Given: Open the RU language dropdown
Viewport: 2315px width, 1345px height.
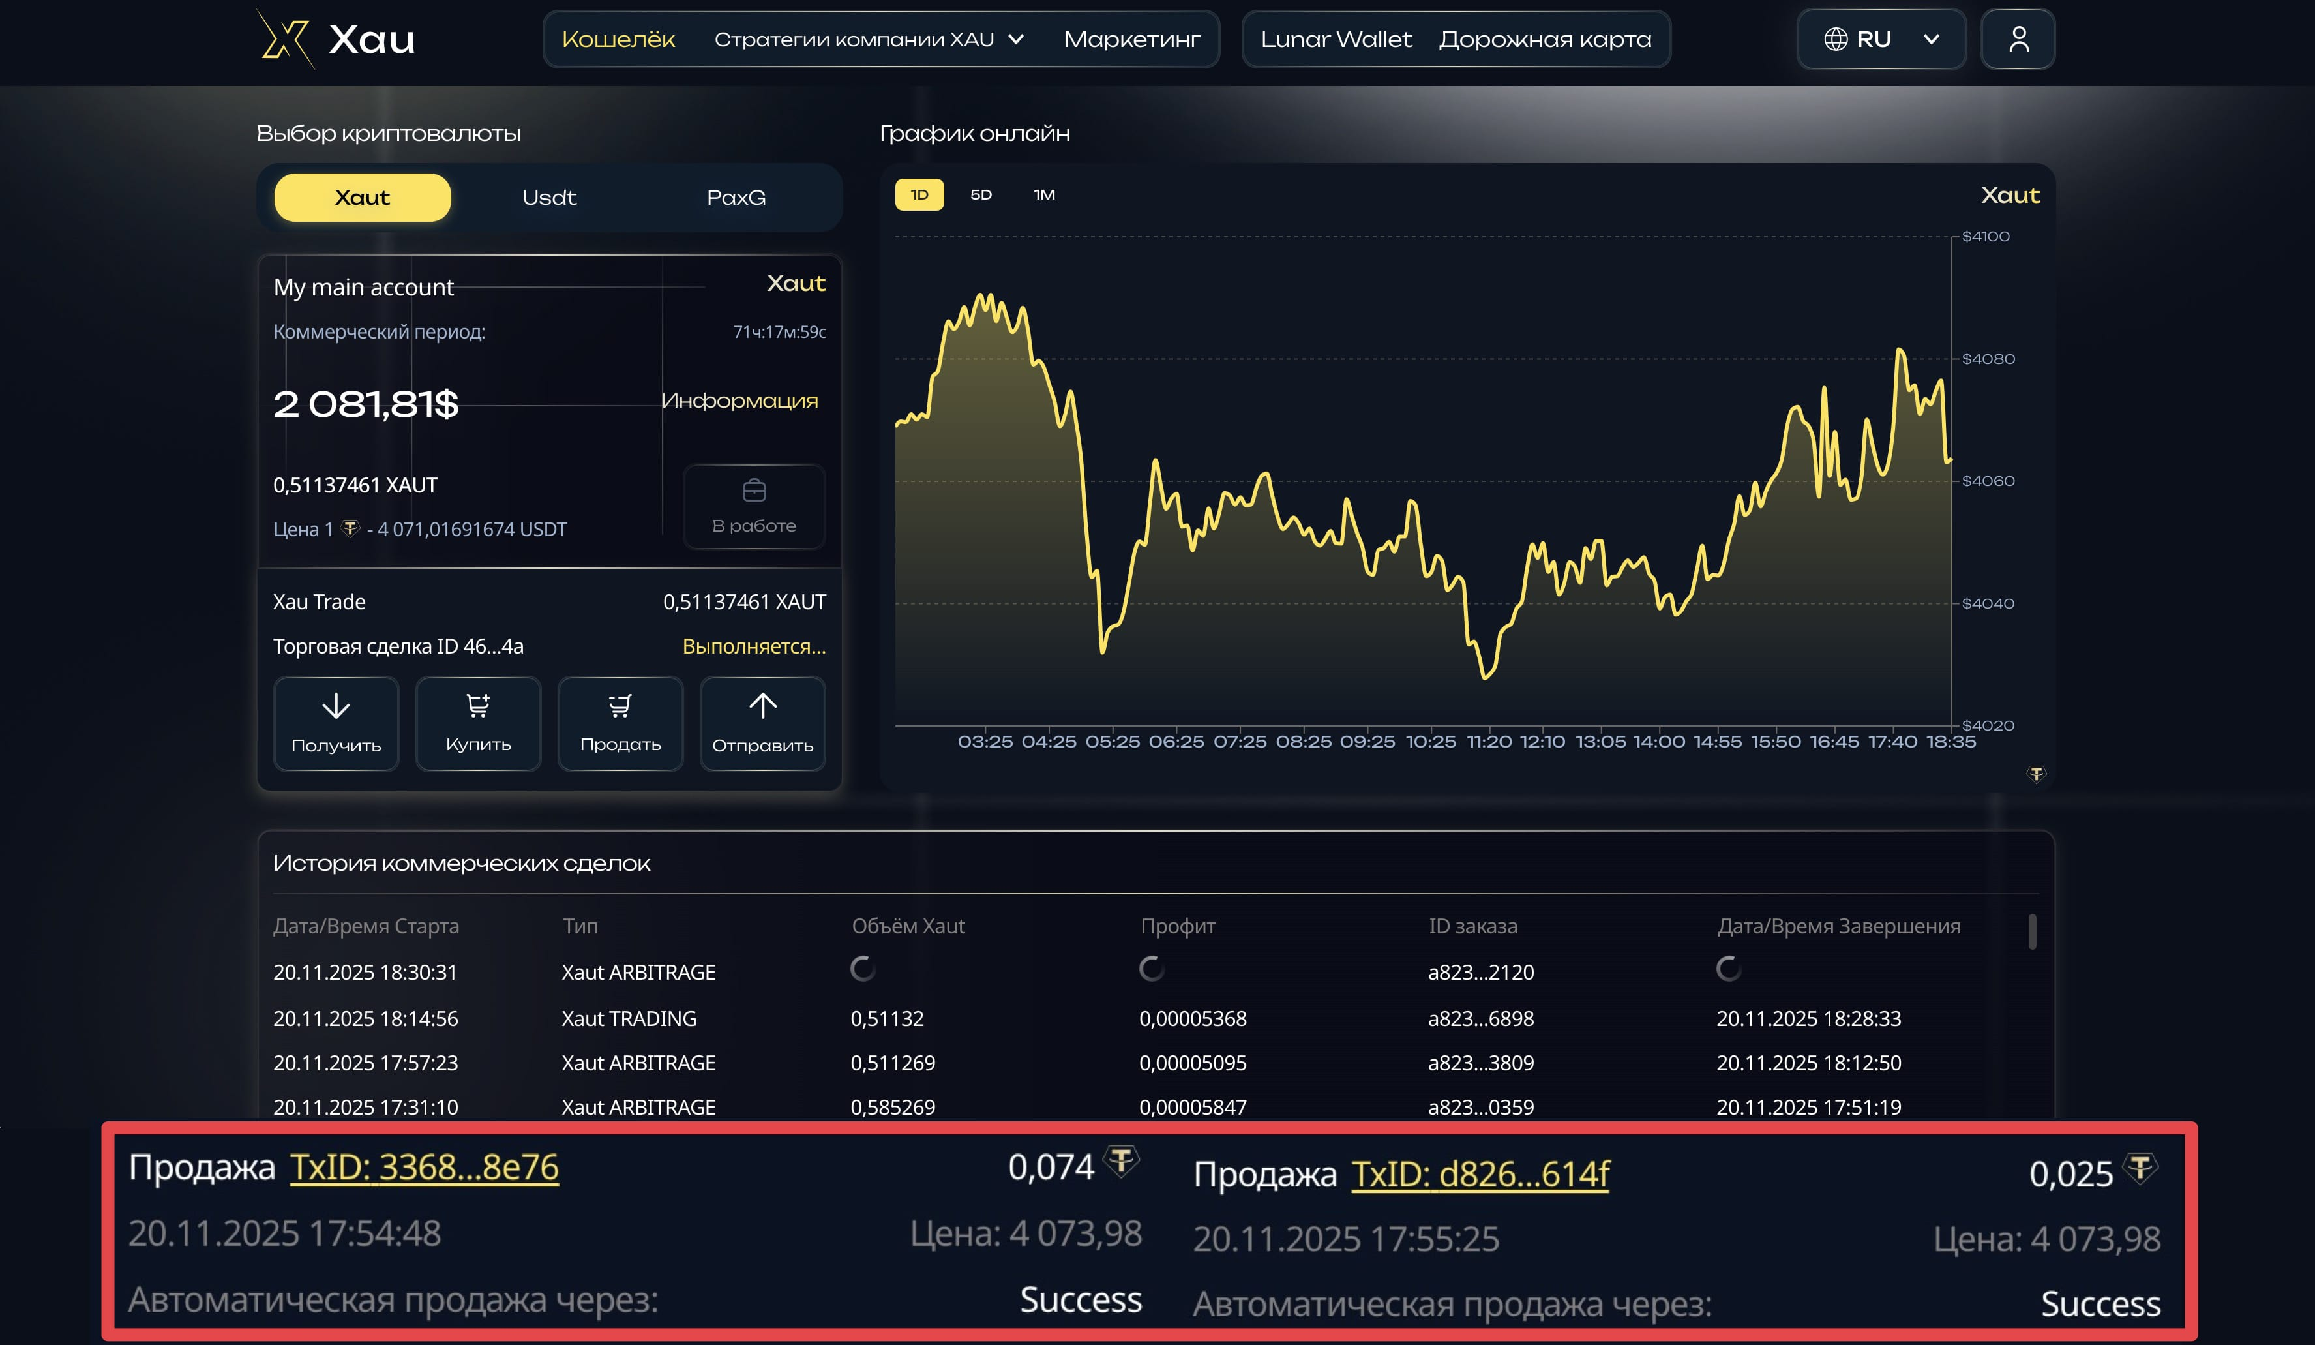Looking at the screenshot, I should point(1881,40).
